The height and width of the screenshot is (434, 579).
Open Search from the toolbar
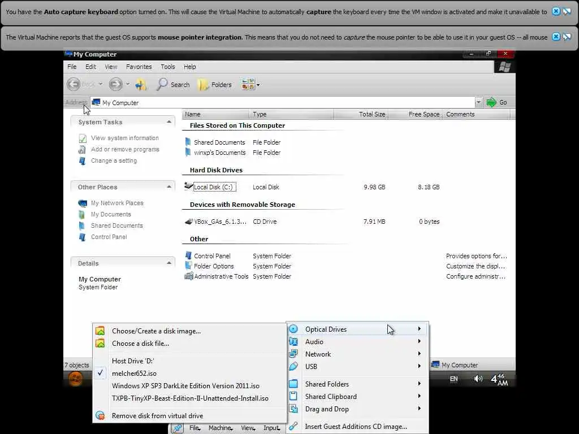[x=173, y=85]
